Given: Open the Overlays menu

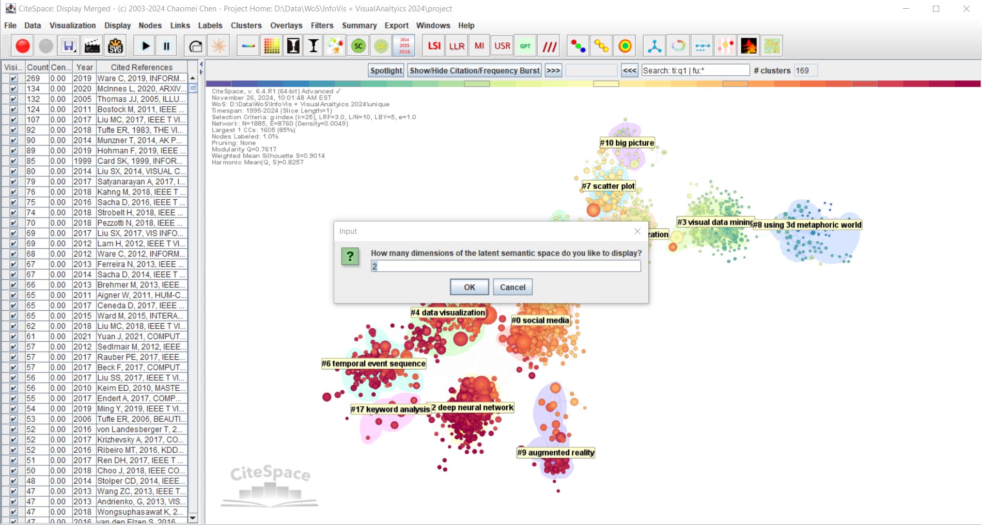Looking at the screenshot, I should pyautogui.click(x=286, y=25).
